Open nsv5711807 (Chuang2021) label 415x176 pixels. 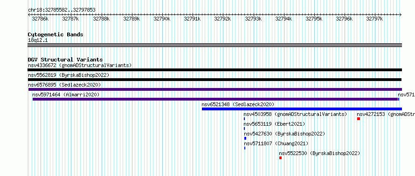(x=277, y=143)
